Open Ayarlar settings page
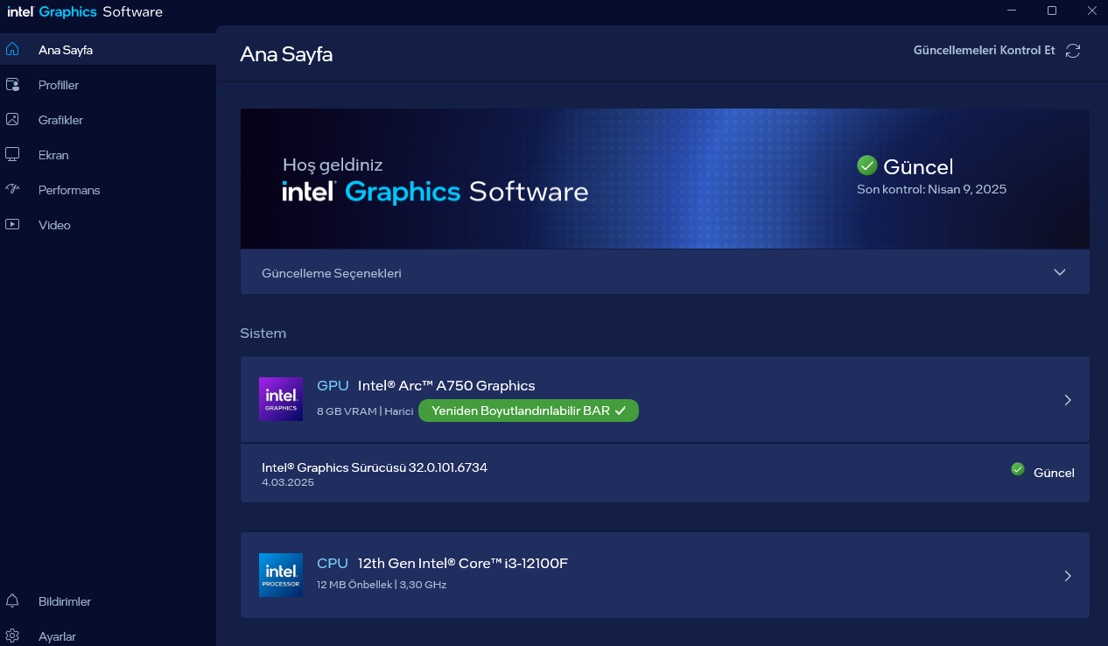 [108, 636]
